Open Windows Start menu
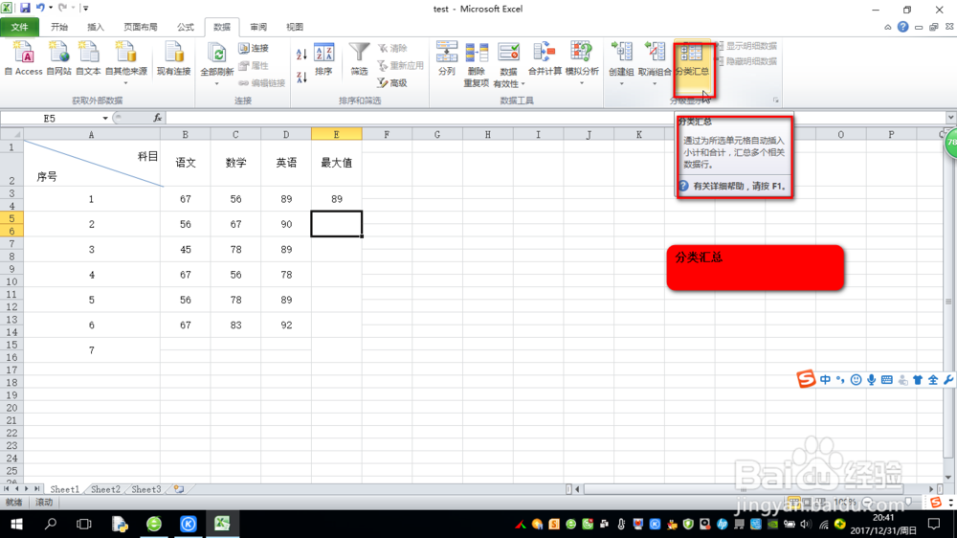This screenshot has height=538, width=957. 16,524
